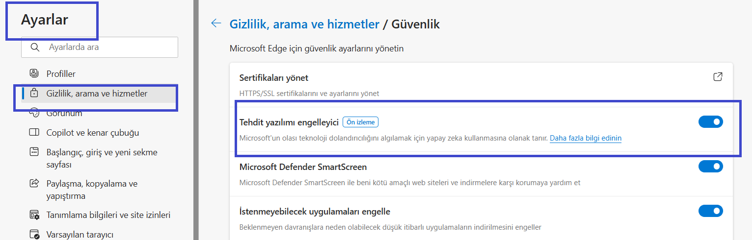Image resolution: width=752 pixels, height=240 pixels.
Task: Open Daha fazla bilgi edinin link
Action: tap(586, 138)
